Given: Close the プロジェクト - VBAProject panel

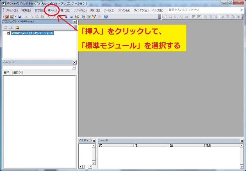Looking at the screenshot, I should pos(75,22).
